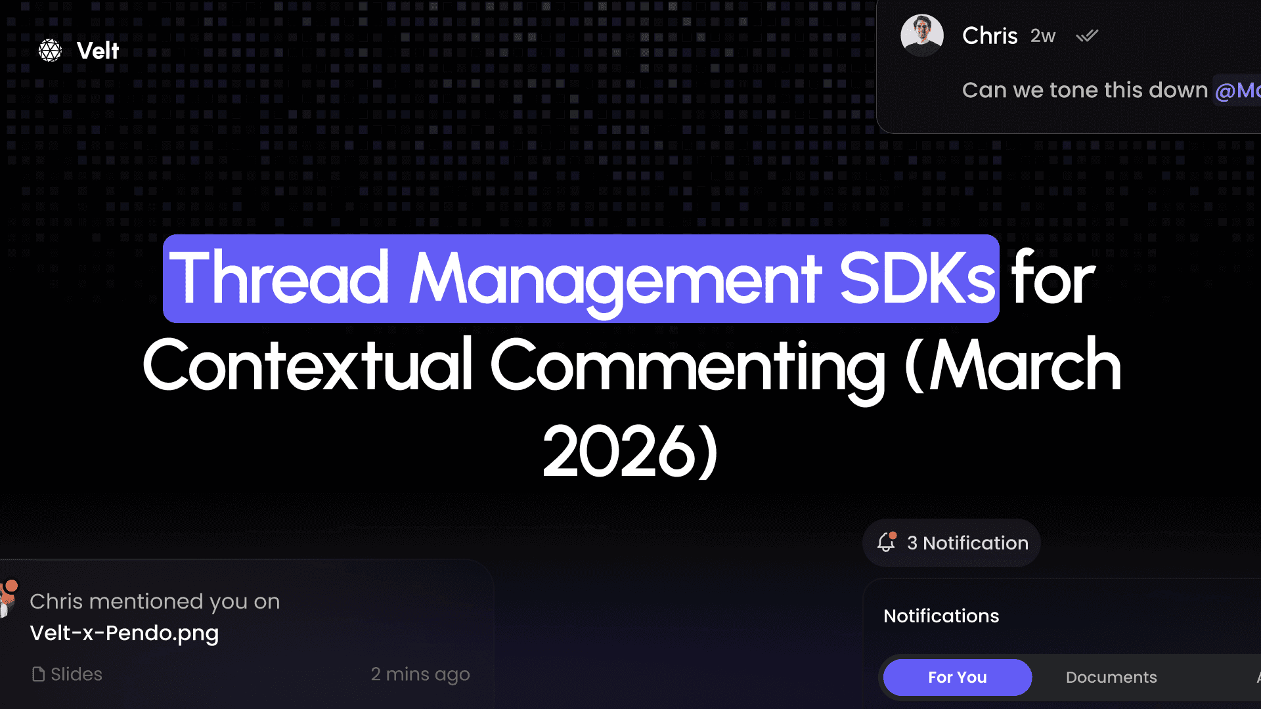Click the Velt brand name text
Image resolution: width=1261 pixels, height=709 pixels.
[98, 51]
